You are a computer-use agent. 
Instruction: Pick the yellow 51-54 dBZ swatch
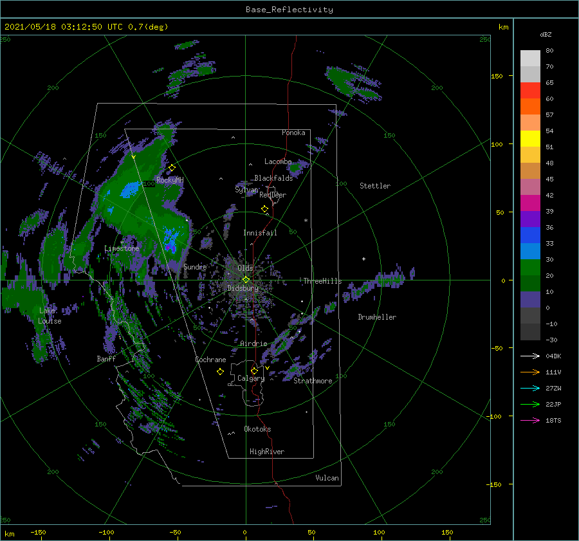[x=530, y=138]
